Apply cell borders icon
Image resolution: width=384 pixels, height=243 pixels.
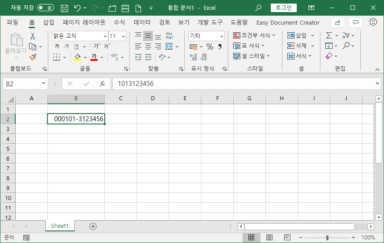(56, 57)
